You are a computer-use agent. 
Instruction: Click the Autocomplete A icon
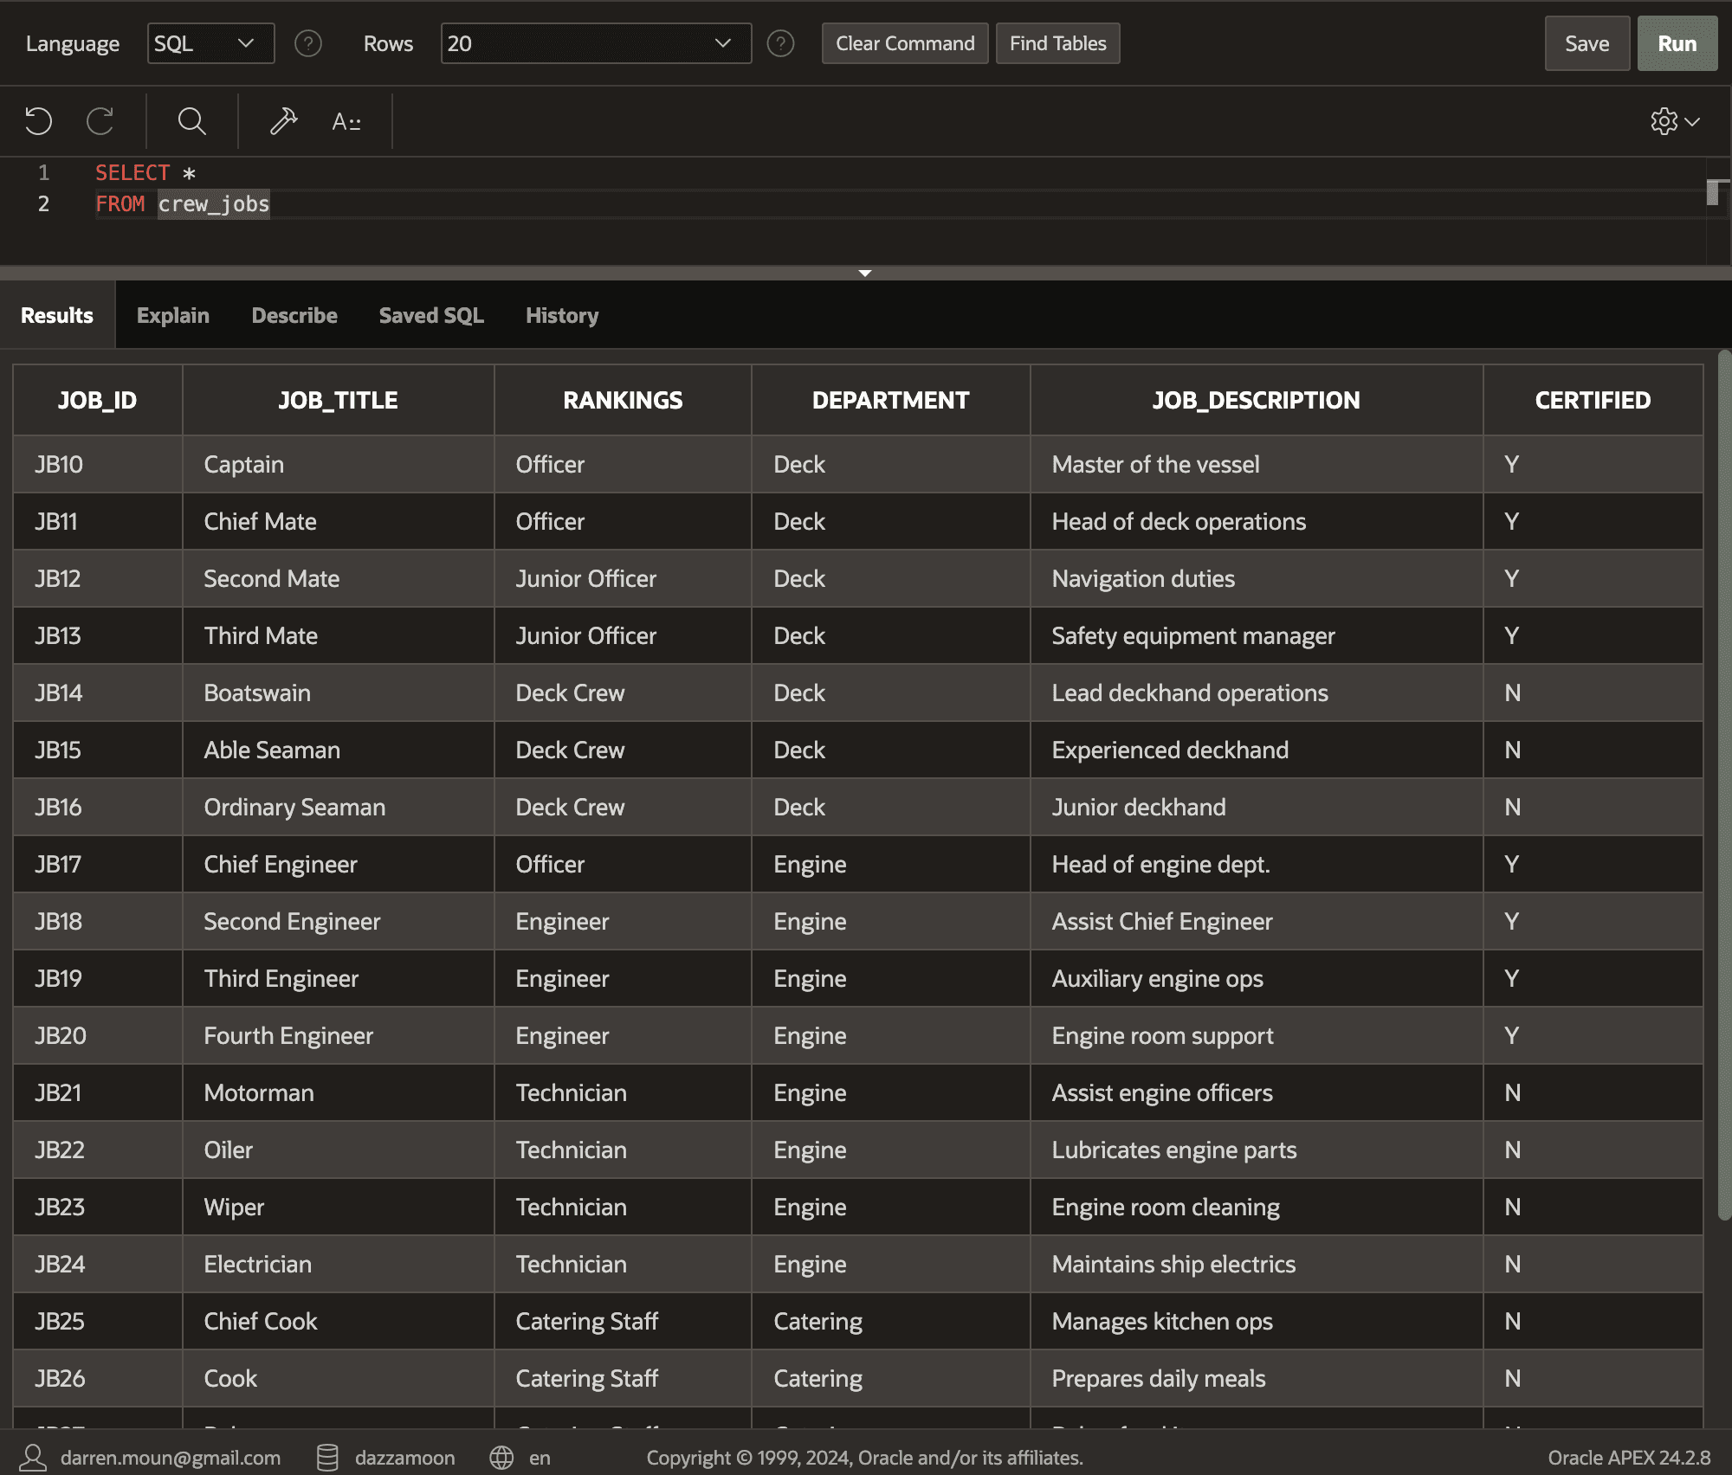[346, 122]
